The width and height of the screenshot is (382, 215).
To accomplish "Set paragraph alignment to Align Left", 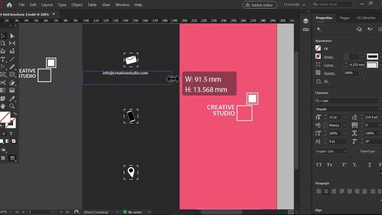I will click(319, 191).
